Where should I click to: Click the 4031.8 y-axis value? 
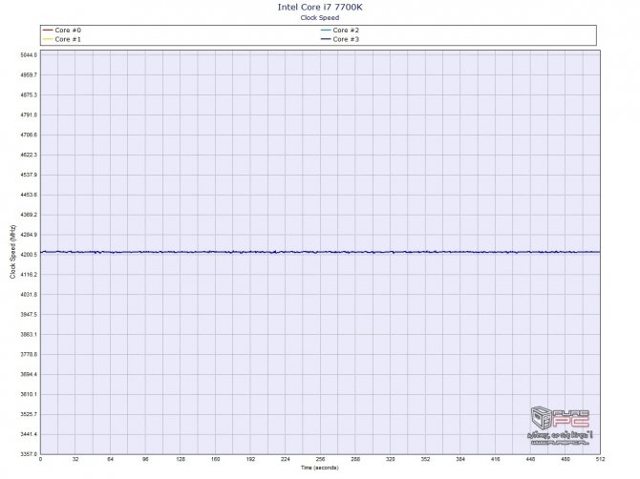pyautogui.click(x=29, y=294)
